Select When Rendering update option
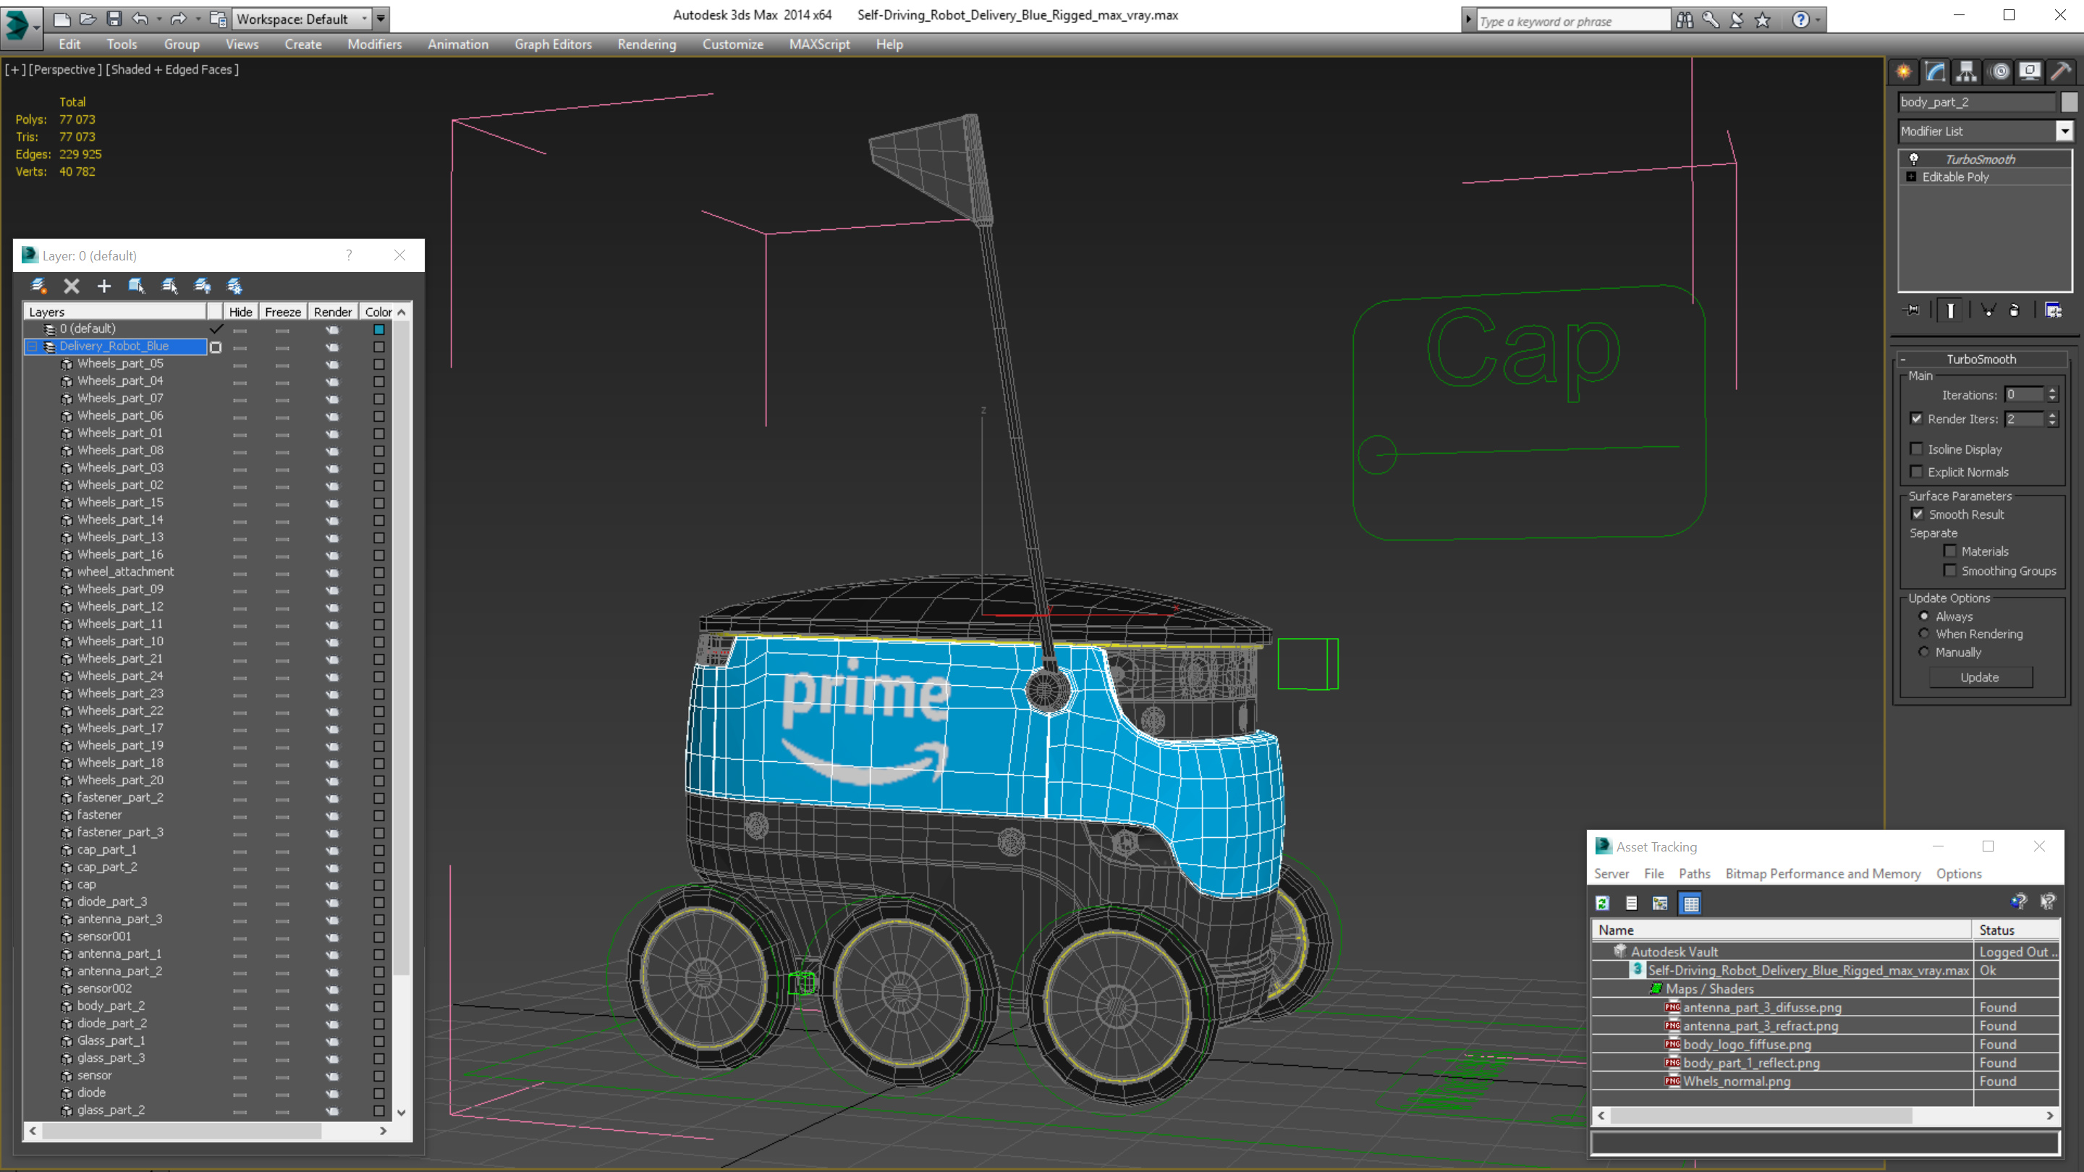This screenshot has height=1172, width=2084. tap(1925, 634)
